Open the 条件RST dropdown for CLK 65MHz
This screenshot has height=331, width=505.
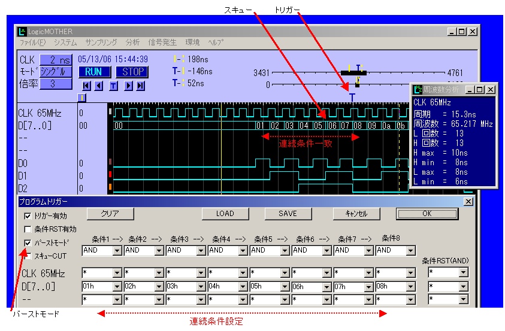[x=462, y=273]
